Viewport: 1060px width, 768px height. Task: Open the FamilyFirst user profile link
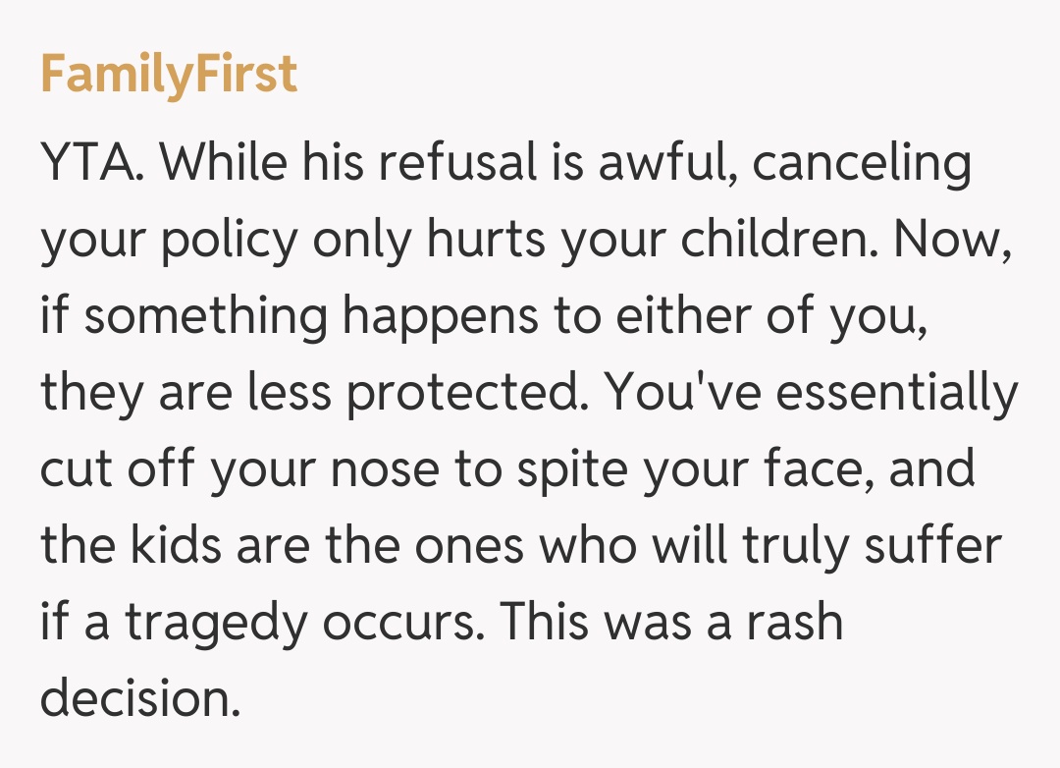coord(169,74)
